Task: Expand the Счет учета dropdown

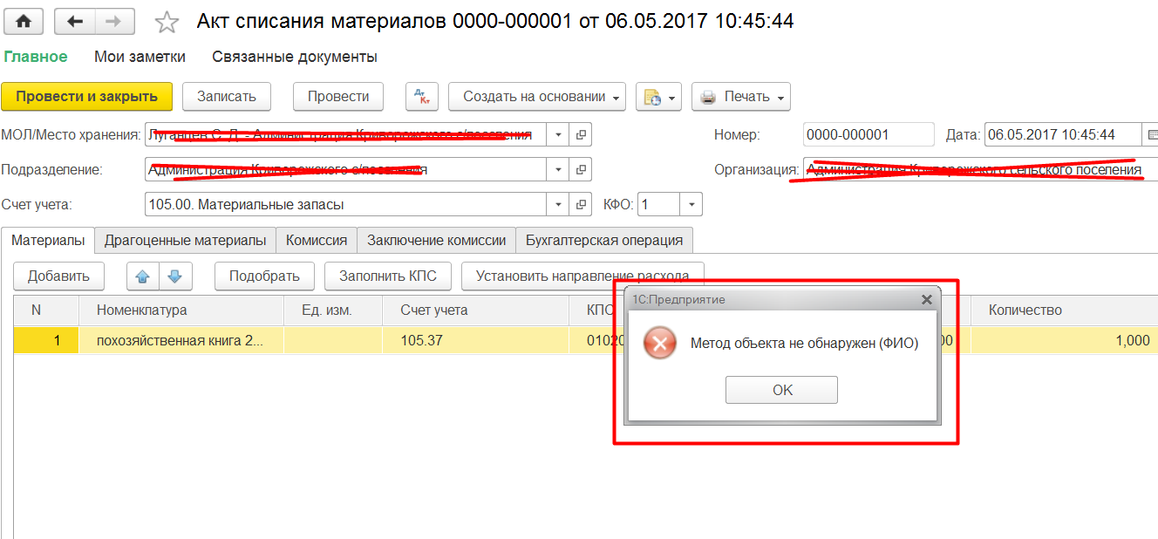Action: pos(557,205)
